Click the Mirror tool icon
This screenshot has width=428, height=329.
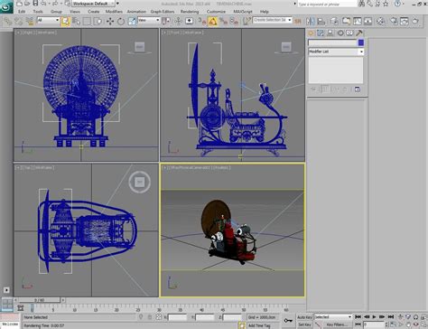click(311, 21)
